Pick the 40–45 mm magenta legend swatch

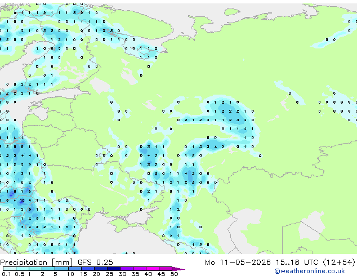click(x=153, y=269)
